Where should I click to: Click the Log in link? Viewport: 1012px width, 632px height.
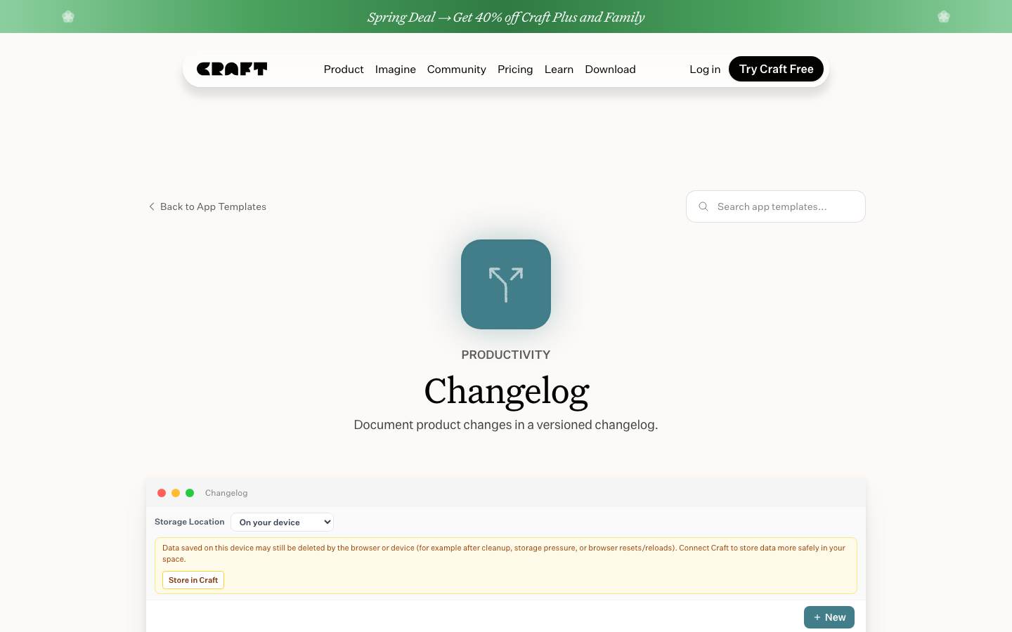(x=705, y=69)
